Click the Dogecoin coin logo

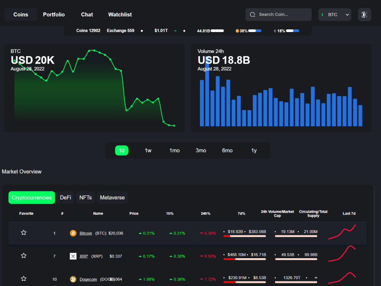coord(73,279)
